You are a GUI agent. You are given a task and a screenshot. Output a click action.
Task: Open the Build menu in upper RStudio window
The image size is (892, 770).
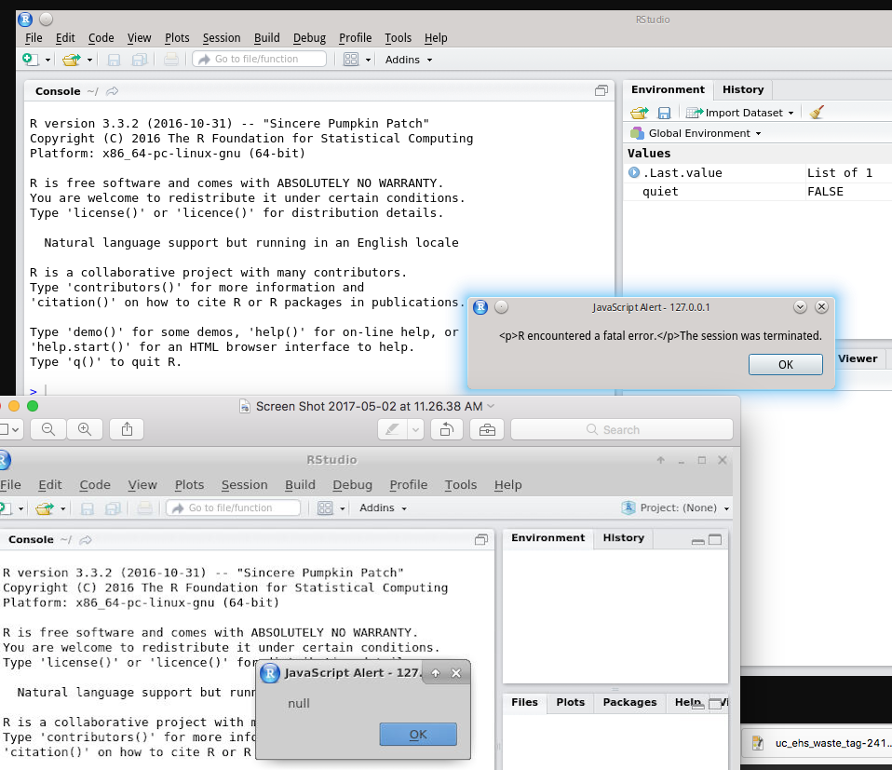[x=267, y=37]
